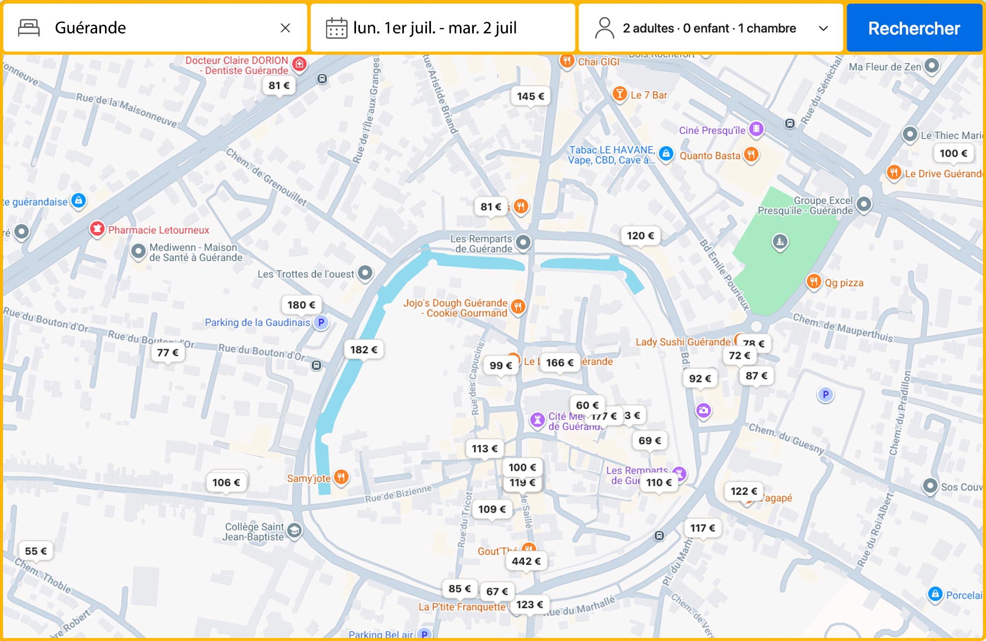Click the Docteur Claire DORION dentist icon

[299, 64]
